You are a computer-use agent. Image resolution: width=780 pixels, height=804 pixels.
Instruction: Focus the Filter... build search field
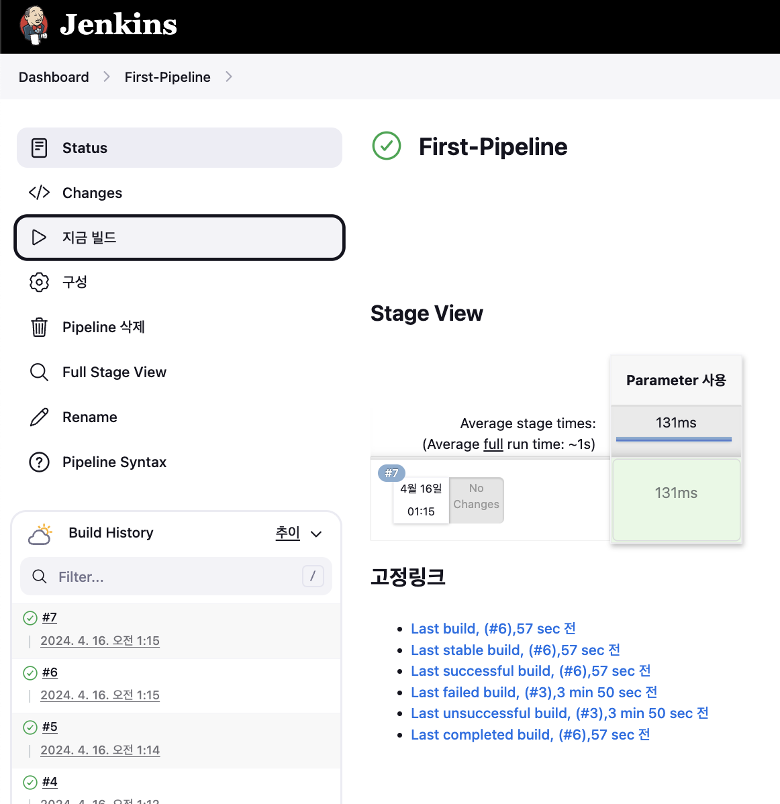pyautogui.click(x=176, y=576)
